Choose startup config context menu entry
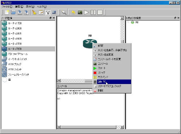Viewport: 181px width, 134px height. pos(112,86)
